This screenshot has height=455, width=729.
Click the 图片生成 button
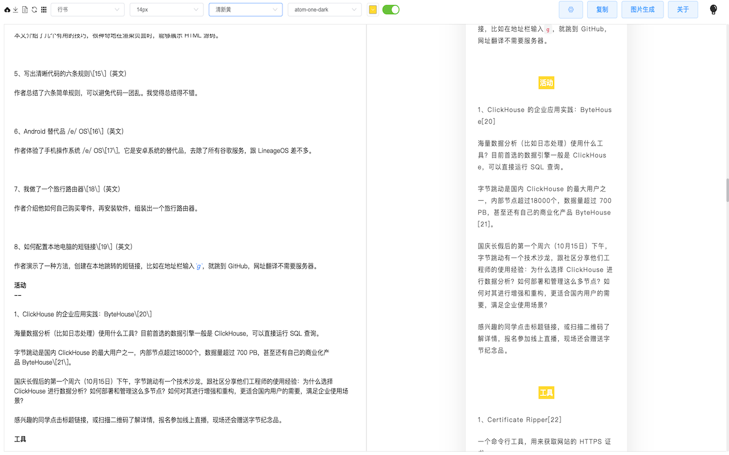coord(642,10)
